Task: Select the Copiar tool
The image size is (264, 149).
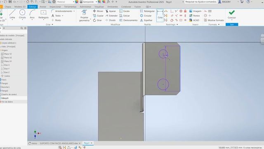Action: pyautogui.click(x=98, y=16)
